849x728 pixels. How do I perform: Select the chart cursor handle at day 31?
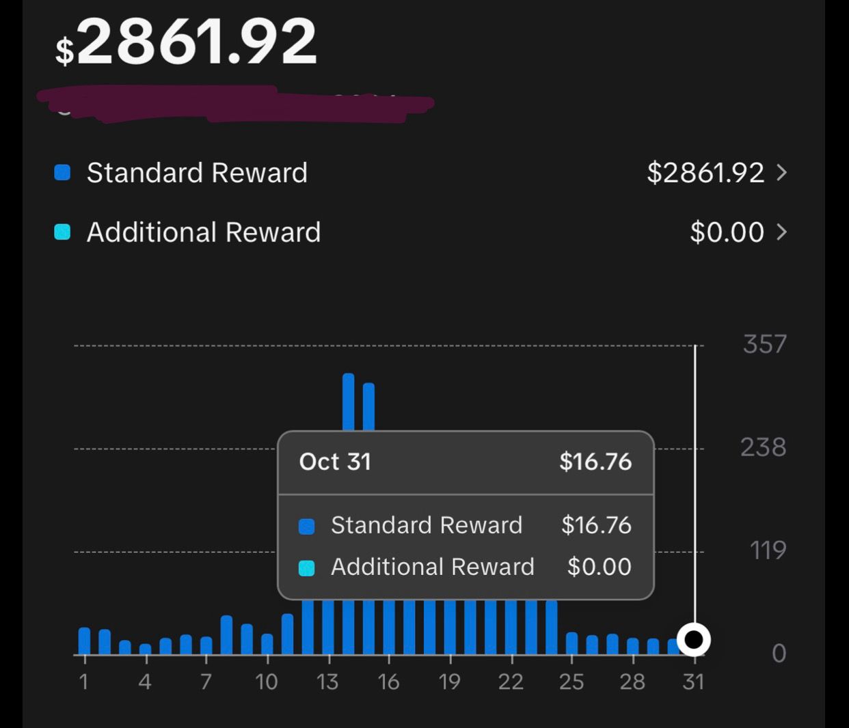point(694,640)
